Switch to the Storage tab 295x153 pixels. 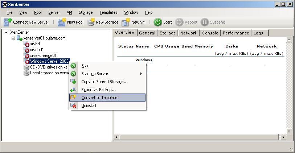[x=168, y=33]
